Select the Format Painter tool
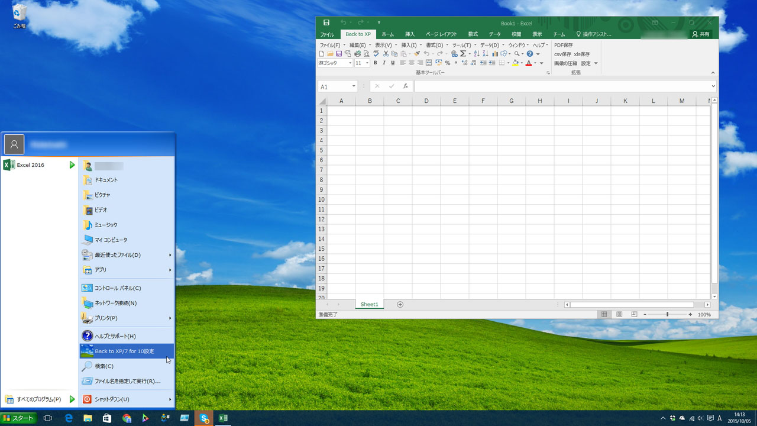The image size is (757, 426). click(417, 54)
